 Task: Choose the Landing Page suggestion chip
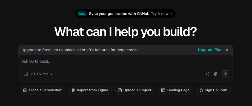(175, 90)
